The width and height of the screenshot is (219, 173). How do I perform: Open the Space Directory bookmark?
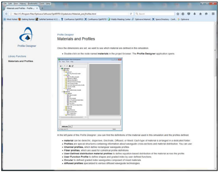164,19
